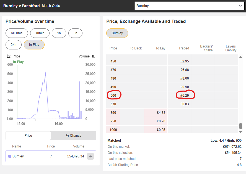Click the Traded column header
The width and height of the screenshot is (246, 174).
(184, 48)
